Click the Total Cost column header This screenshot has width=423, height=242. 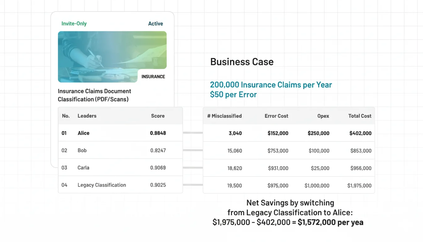click(360, 116)
